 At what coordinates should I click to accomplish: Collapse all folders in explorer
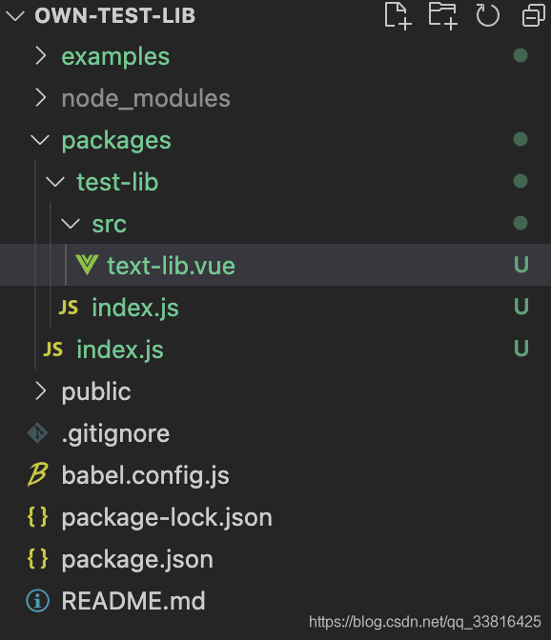[534, 15]
